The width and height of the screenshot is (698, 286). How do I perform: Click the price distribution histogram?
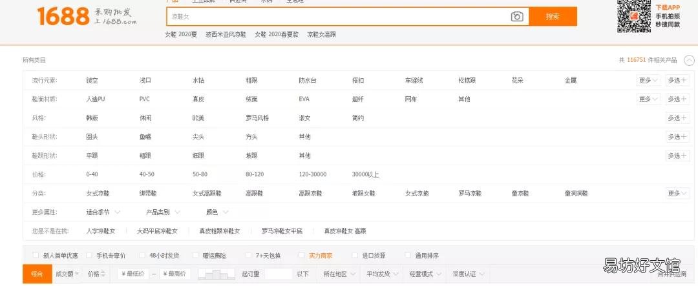pyautogui.click(x=217, y=274)
